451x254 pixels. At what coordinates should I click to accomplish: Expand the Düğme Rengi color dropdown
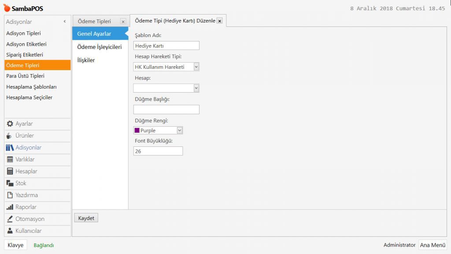coord(179,131)
